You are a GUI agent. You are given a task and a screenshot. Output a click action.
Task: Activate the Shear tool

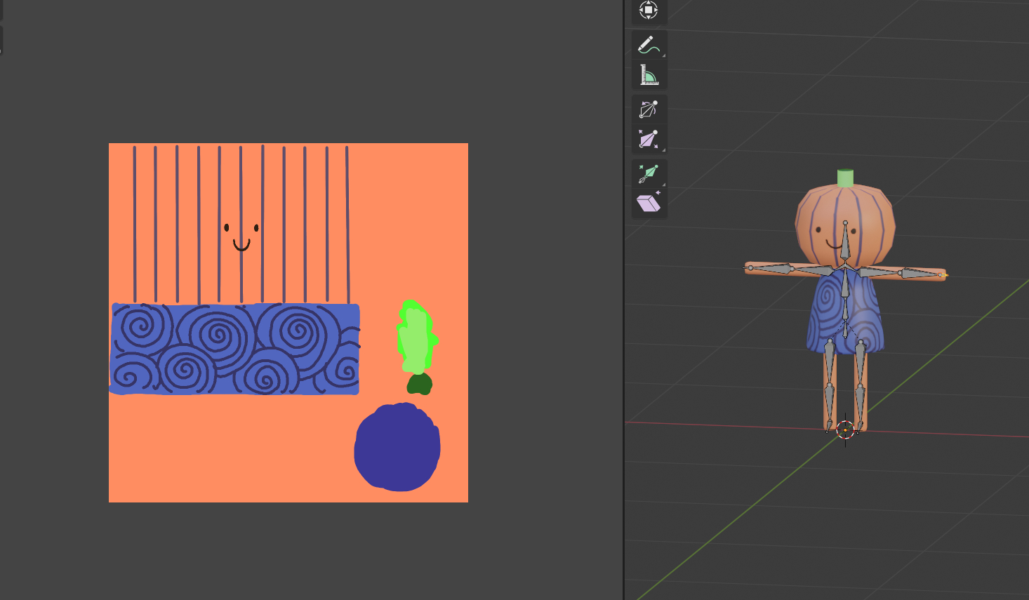click(649, 204)
